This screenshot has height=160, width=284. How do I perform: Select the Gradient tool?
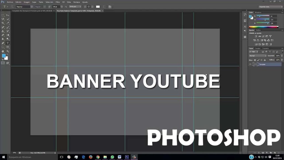(x=7, y=35)
